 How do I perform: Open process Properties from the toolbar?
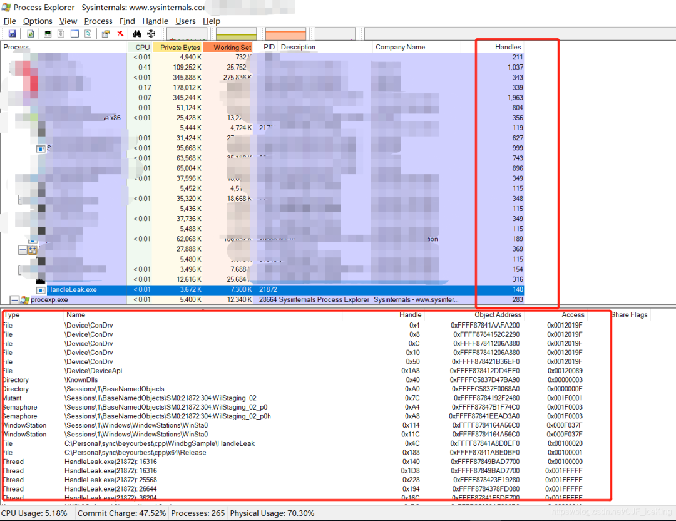click(x=106, y=34)
